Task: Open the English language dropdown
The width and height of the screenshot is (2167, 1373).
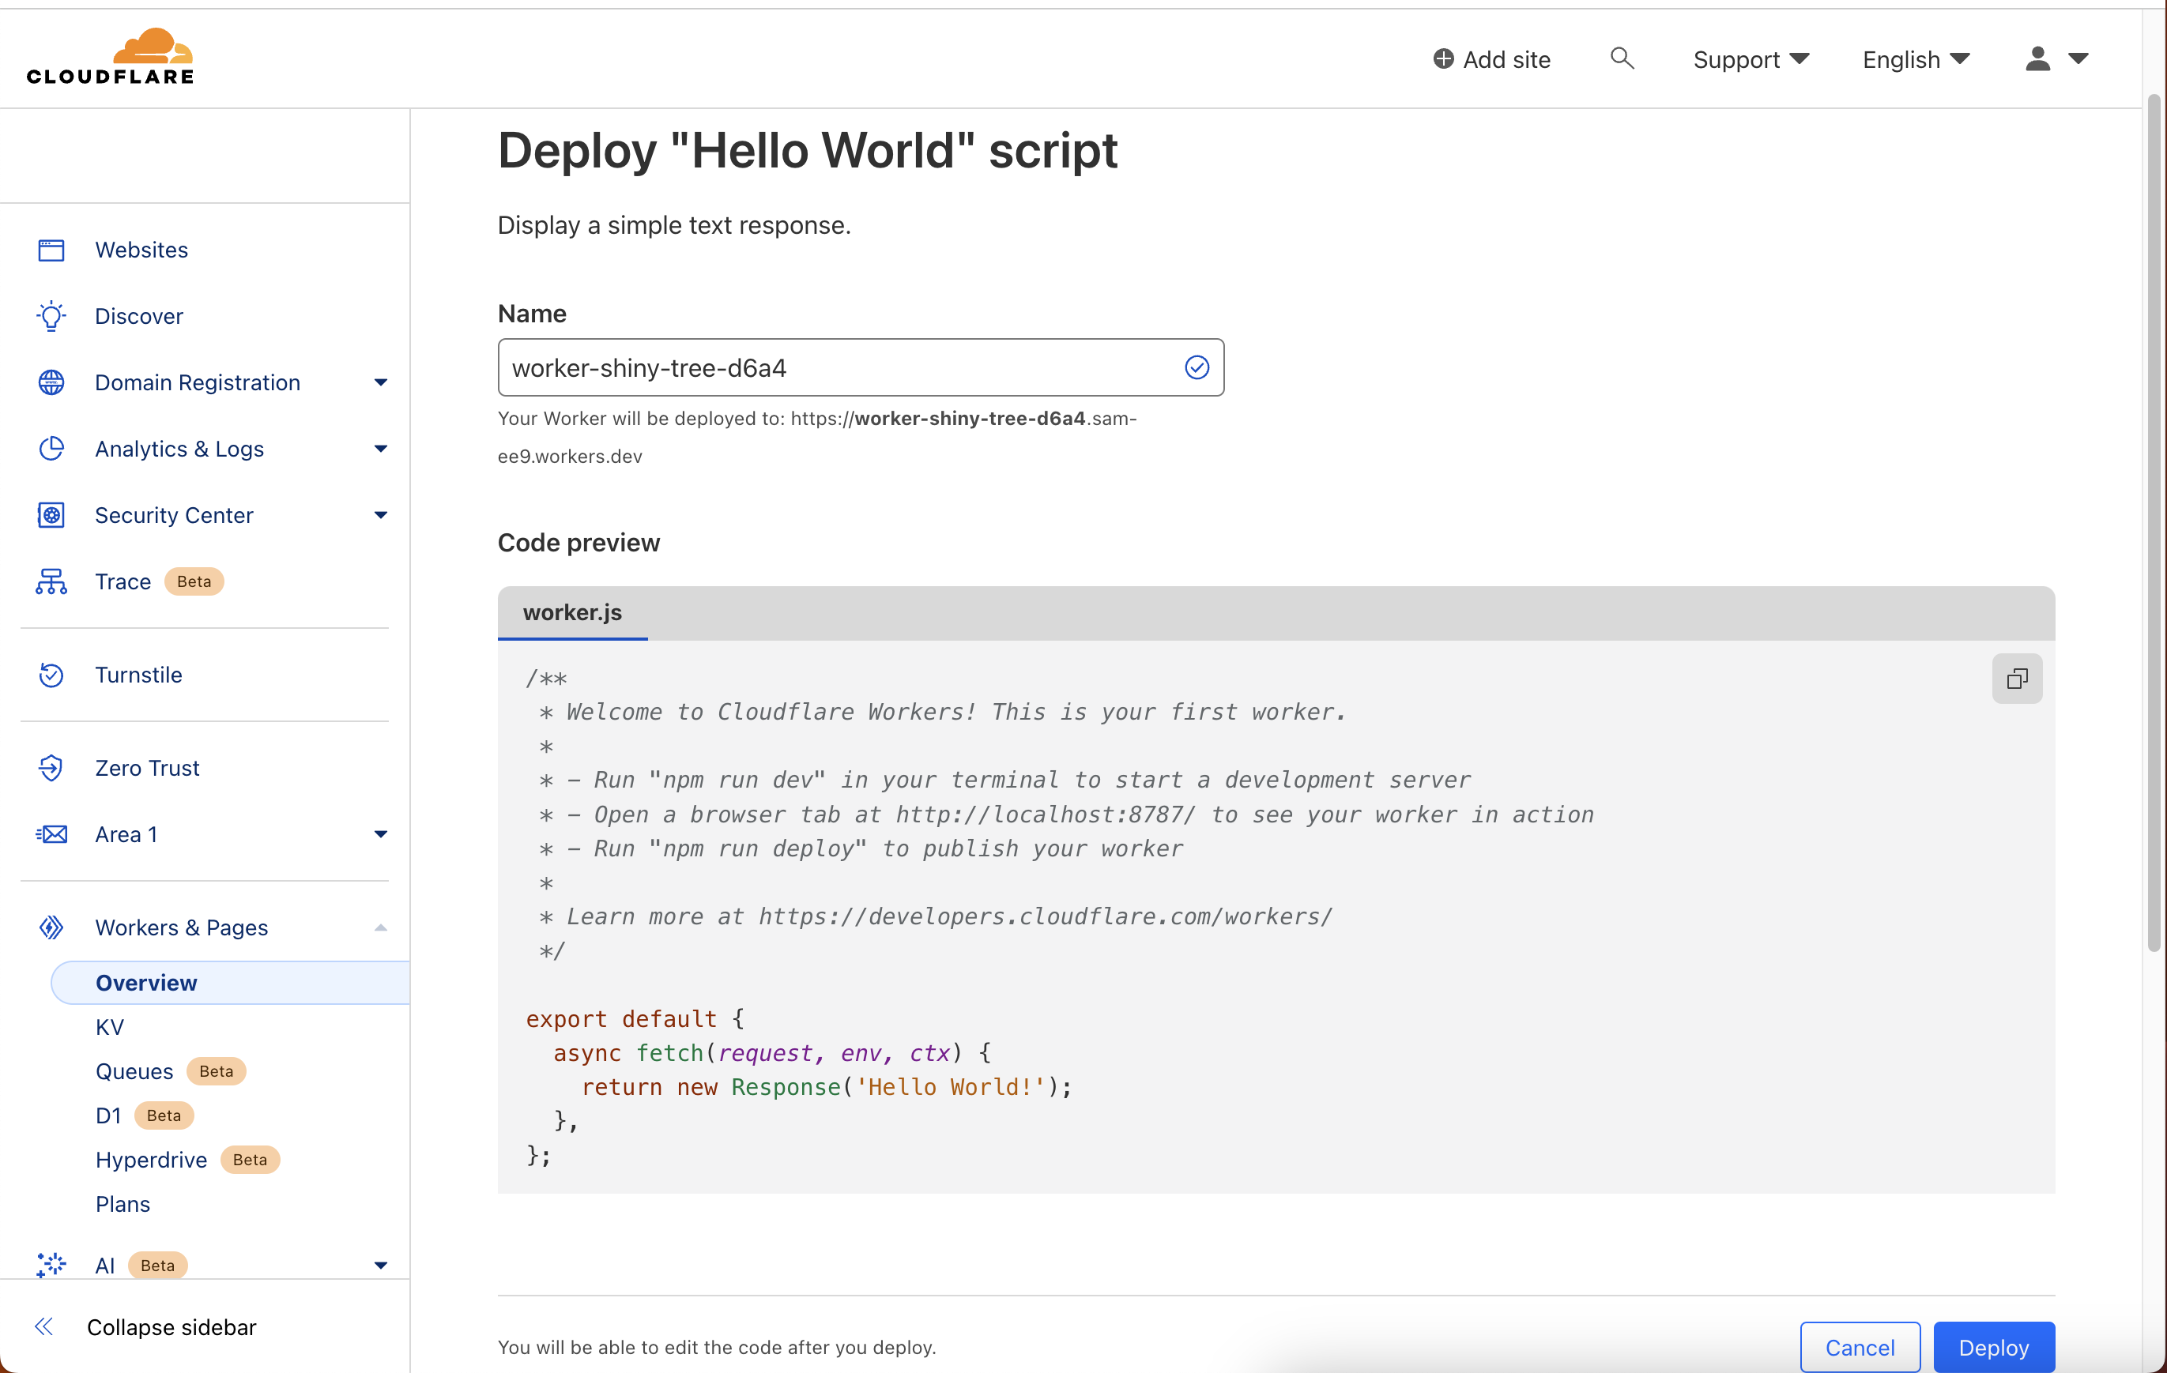Action: [1916, 59]
